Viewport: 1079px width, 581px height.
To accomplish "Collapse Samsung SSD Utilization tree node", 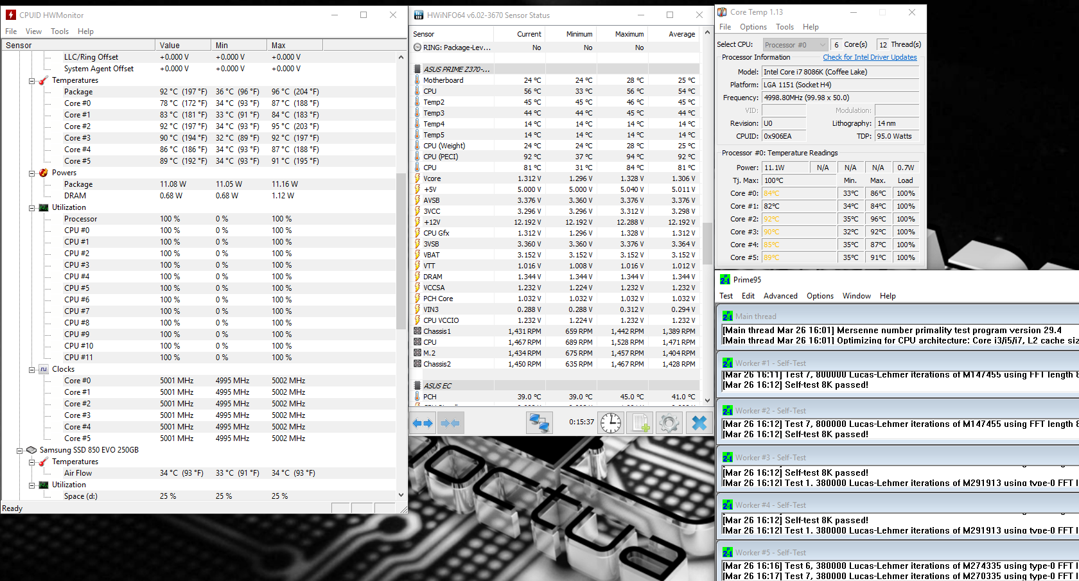I will pos(31,485).
